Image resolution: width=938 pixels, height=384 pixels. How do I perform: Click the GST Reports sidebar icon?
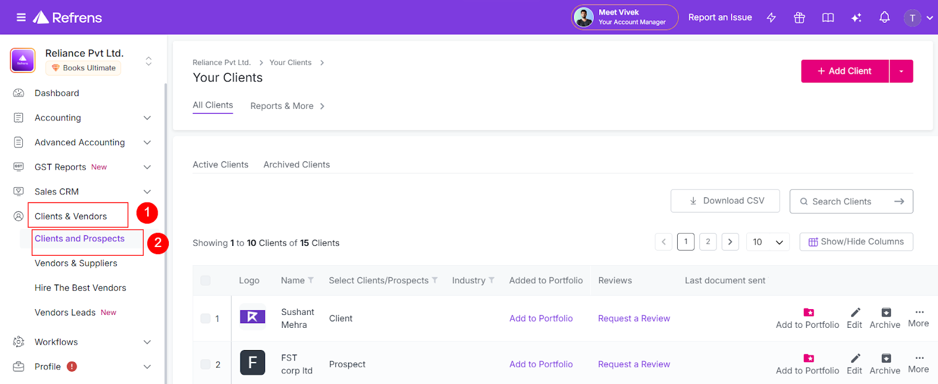[x=19, y=167]
